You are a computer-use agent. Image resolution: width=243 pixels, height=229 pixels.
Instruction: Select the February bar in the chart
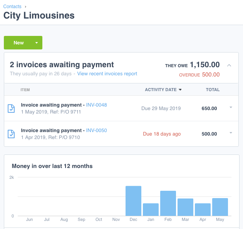coord(168,203)
